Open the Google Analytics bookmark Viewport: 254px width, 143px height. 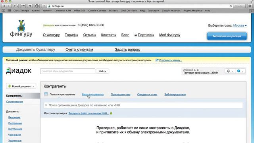pyautogui.click(x=171, y=11)
